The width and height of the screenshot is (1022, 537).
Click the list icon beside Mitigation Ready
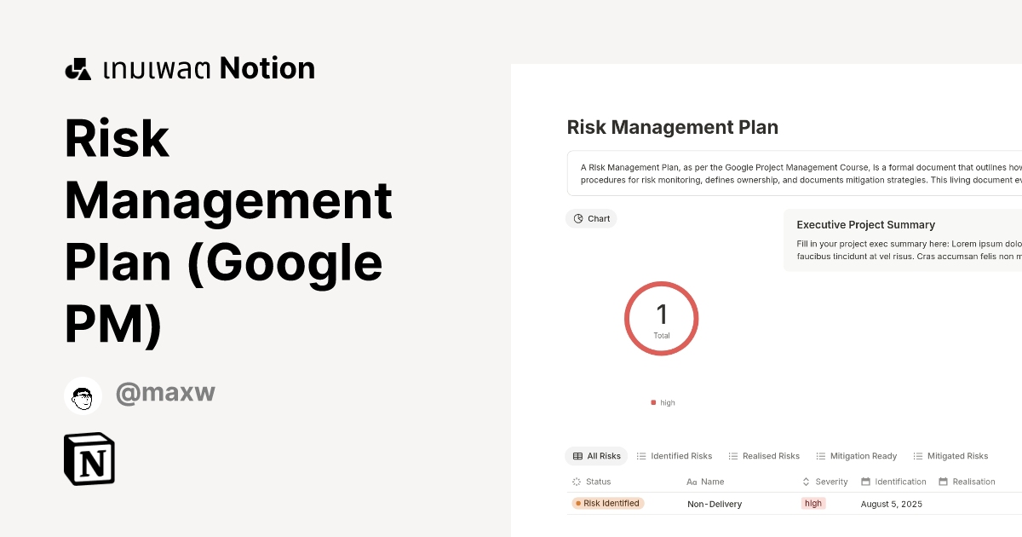821,456
